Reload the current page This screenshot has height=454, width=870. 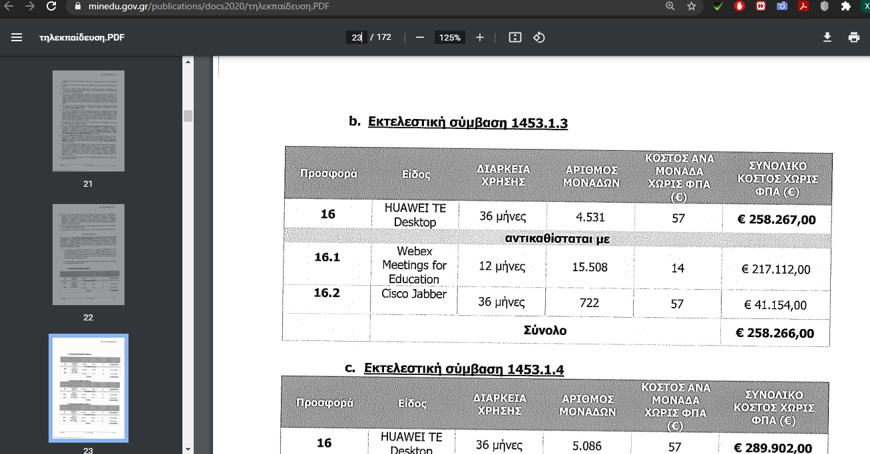click(x=51, y=6)
